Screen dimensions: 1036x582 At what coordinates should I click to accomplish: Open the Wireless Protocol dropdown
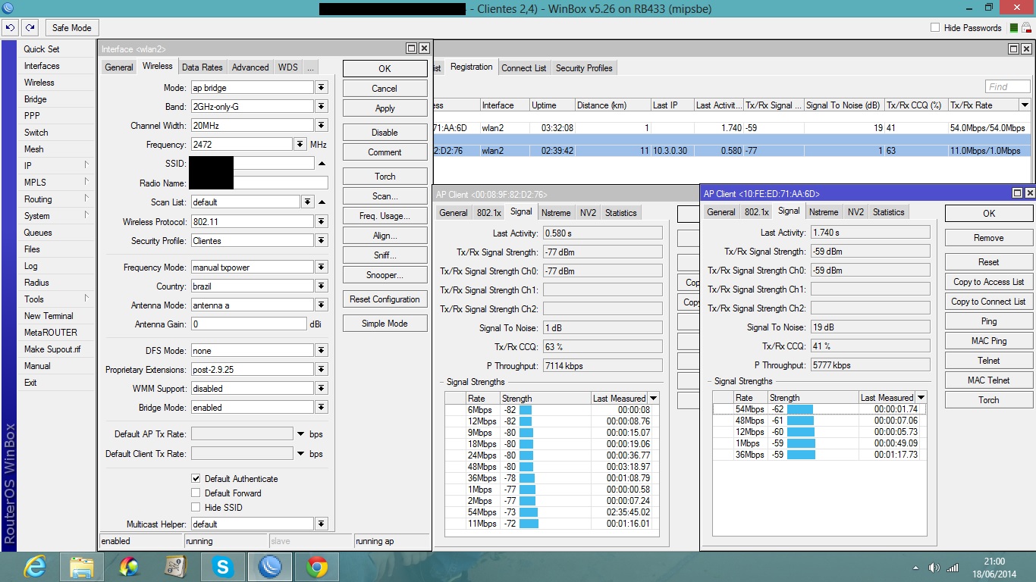click(x=322, y=222)
